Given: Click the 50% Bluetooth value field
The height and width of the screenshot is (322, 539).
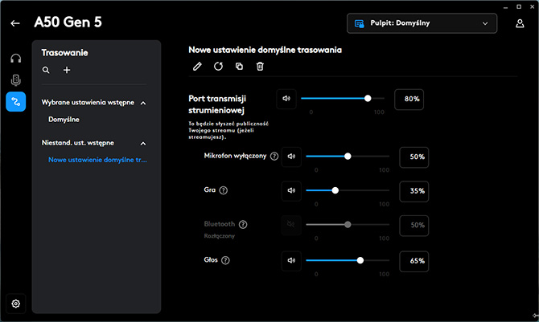Looking at the screenshot, I should (x=414, y=226).
